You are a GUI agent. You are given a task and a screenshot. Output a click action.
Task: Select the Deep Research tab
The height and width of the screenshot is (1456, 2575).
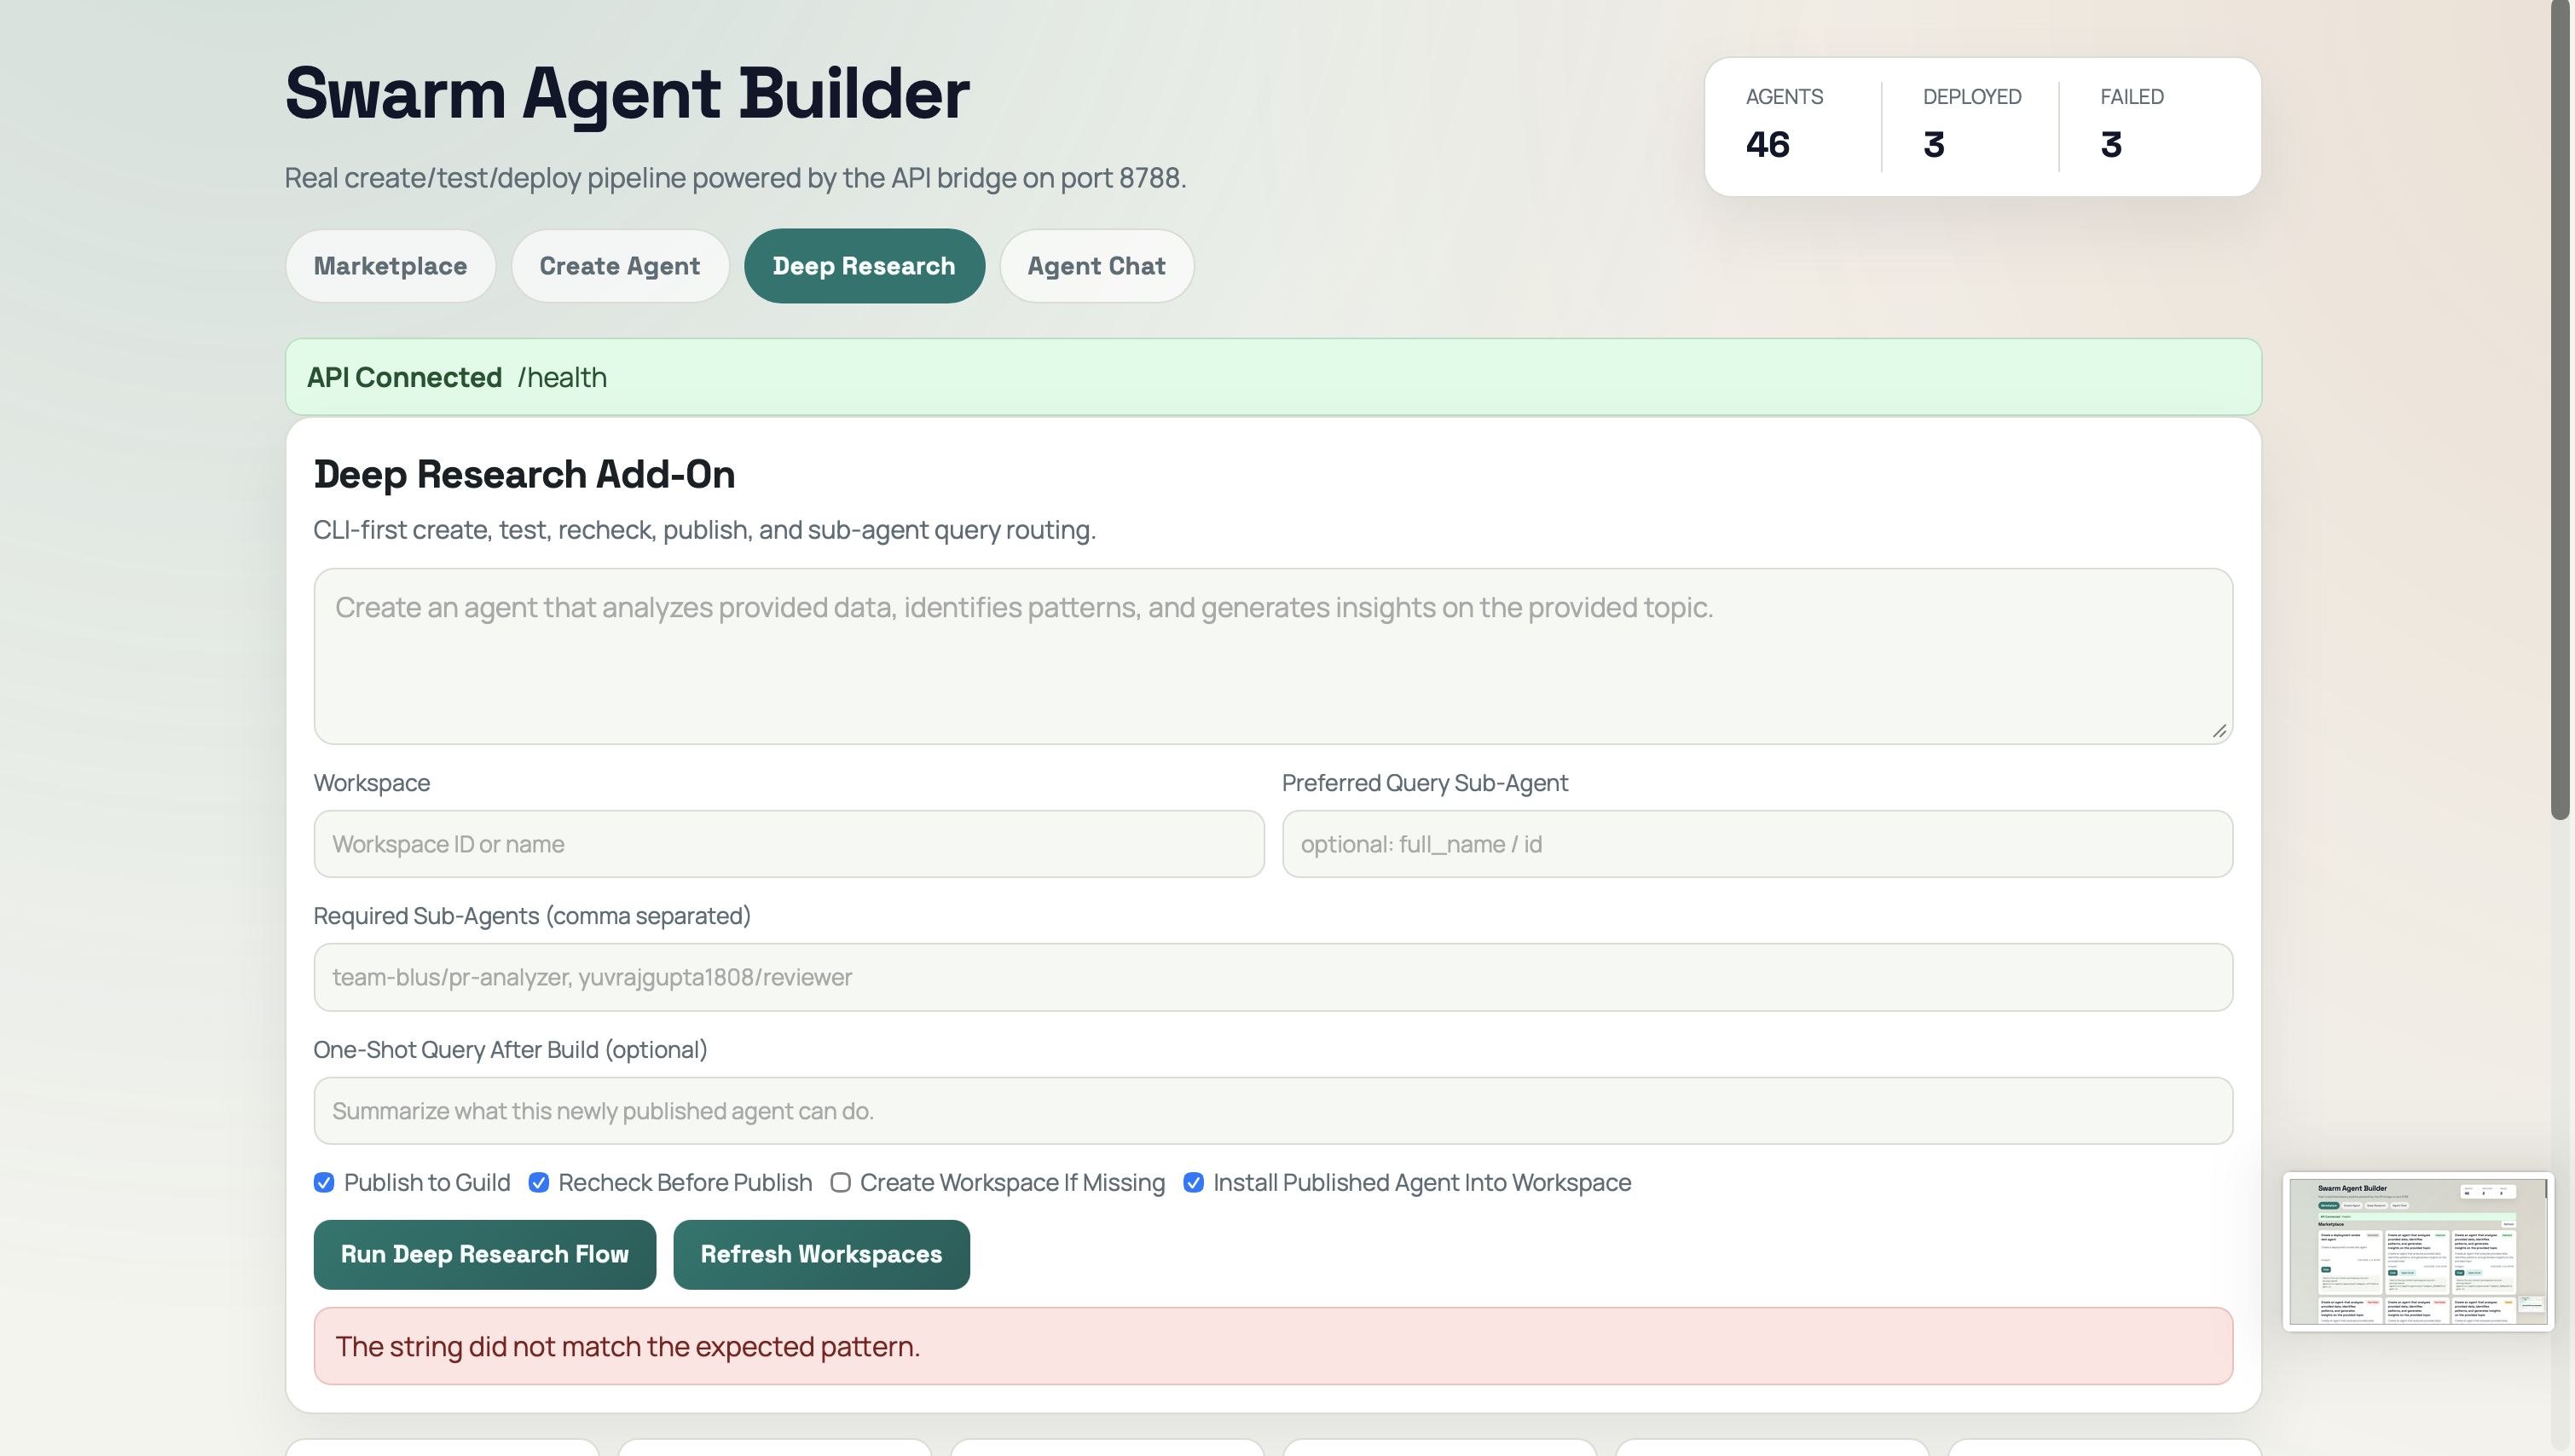point(864,266)
